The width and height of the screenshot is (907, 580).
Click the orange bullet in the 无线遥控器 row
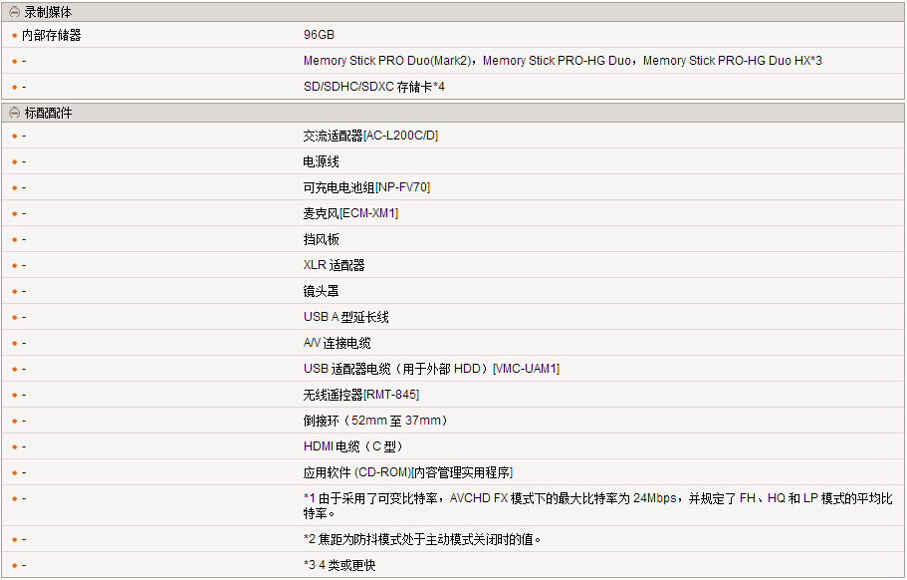point(14,396)
